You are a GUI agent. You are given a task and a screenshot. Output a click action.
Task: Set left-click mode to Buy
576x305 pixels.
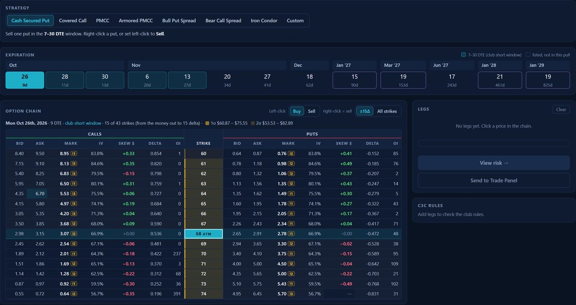(297, 111)
